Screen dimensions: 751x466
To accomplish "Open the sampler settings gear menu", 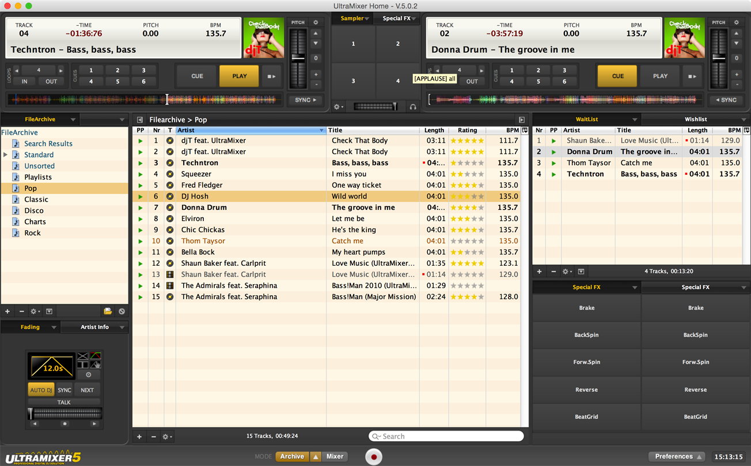I will (339, 107).
